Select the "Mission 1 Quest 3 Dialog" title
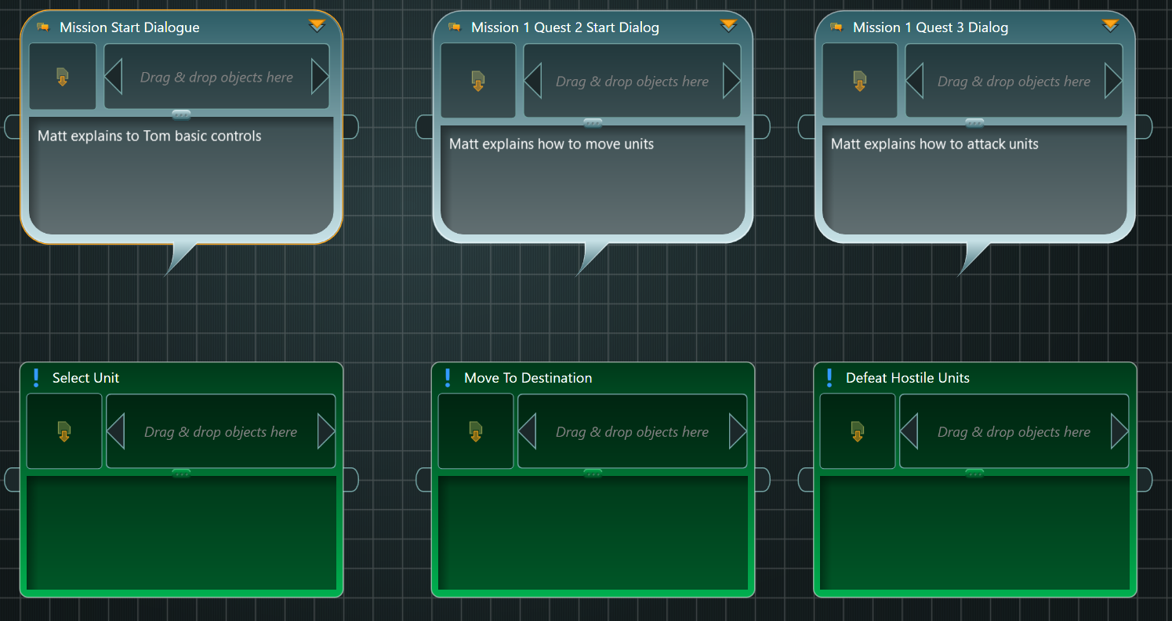This screenshot has height=621, width=1172. pos(931,27)
